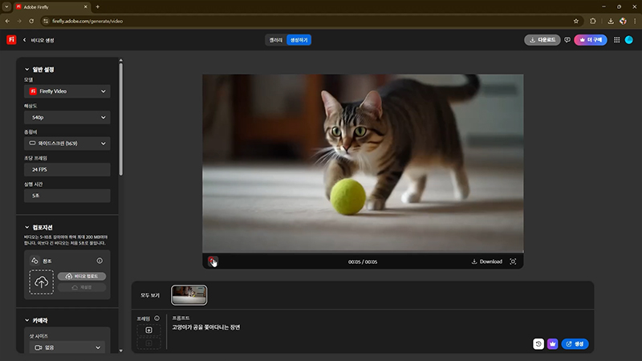Collapse the 일반 설정 section
Viewport: 642px width, 361px height.
tap(28, 70)
